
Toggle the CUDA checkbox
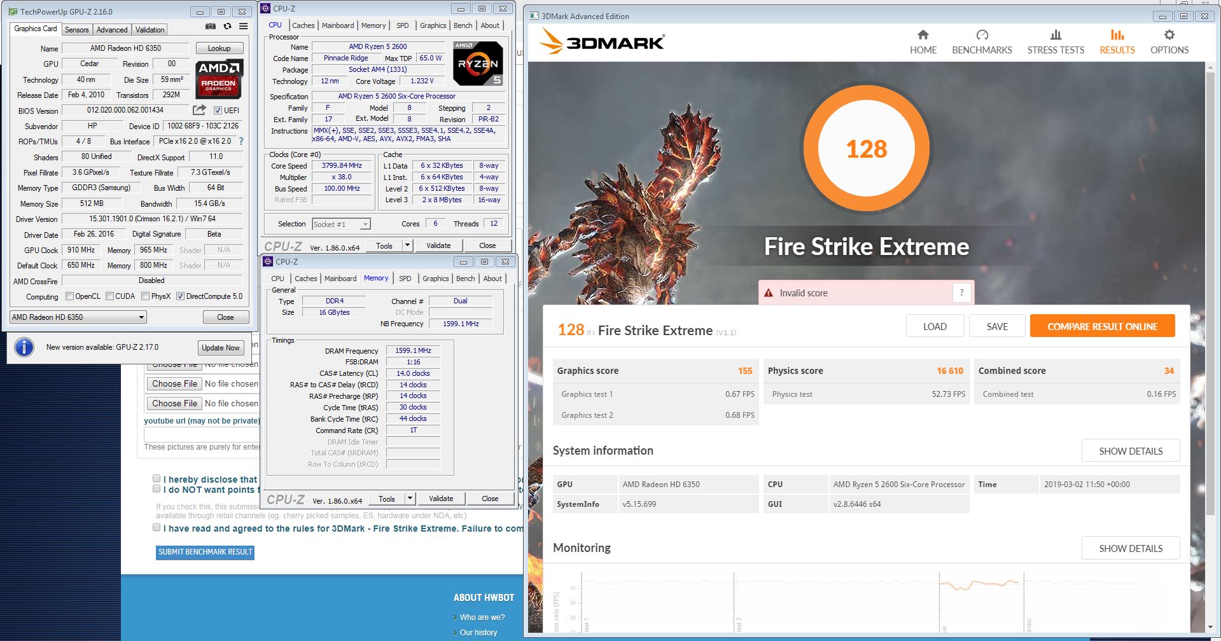coord(110,296)
